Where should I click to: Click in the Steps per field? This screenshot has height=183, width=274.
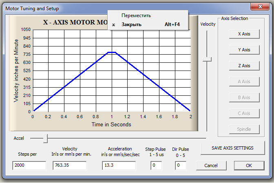pyautogui.click(x=29, y=165)
